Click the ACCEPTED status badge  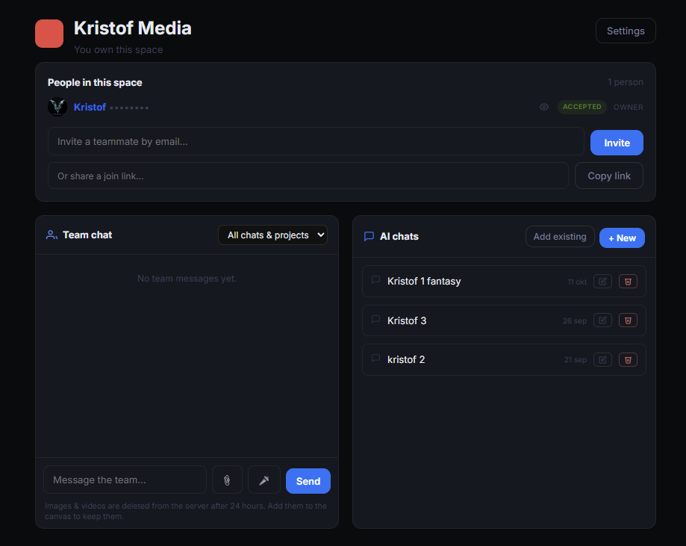pyautogui.click(x=581, y=107)
